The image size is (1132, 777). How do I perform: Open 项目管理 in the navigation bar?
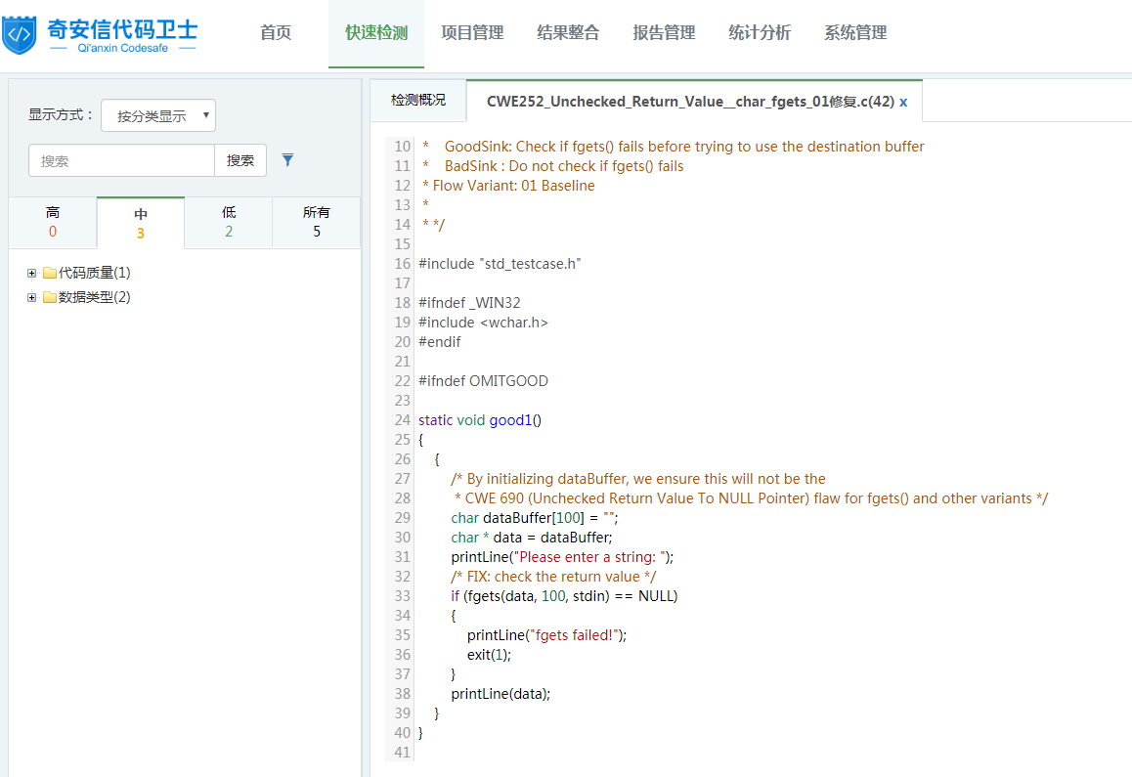(x=472, y=33)
